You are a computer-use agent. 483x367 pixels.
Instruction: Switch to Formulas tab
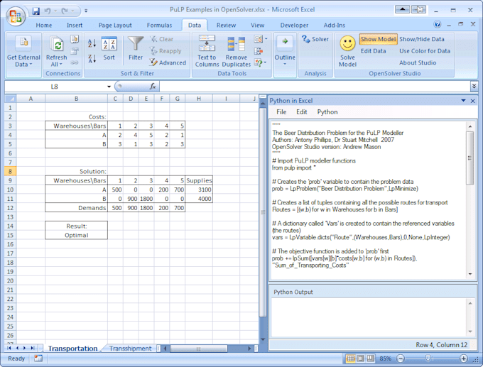pos(159,26)
